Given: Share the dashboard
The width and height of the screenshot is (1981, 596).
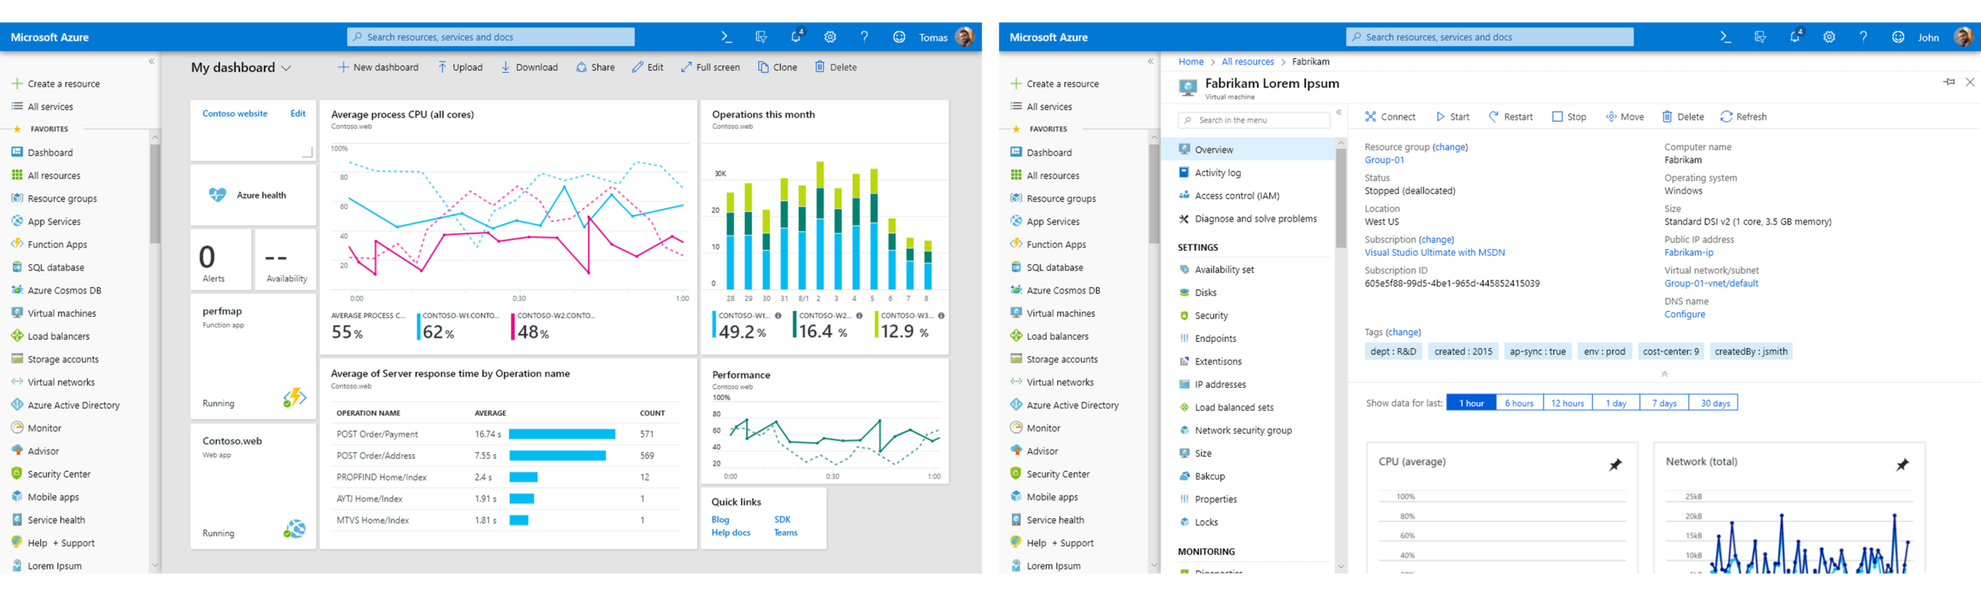Looking at the screenshot, I should point(595,67).
